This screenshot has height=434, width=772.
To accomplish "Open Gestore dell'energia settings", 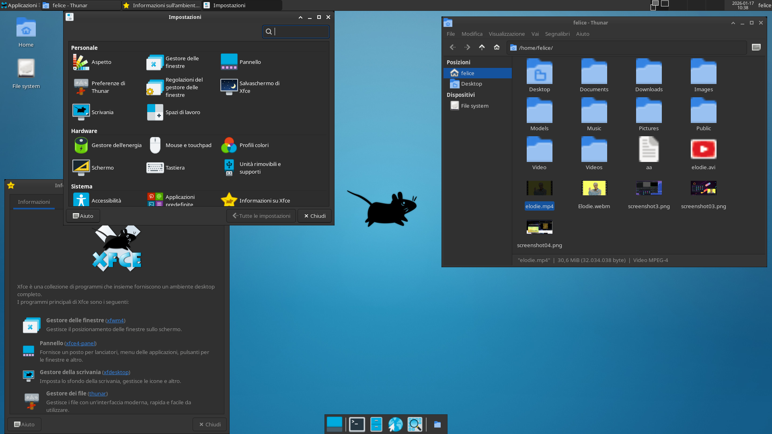I will click(107, 145).
